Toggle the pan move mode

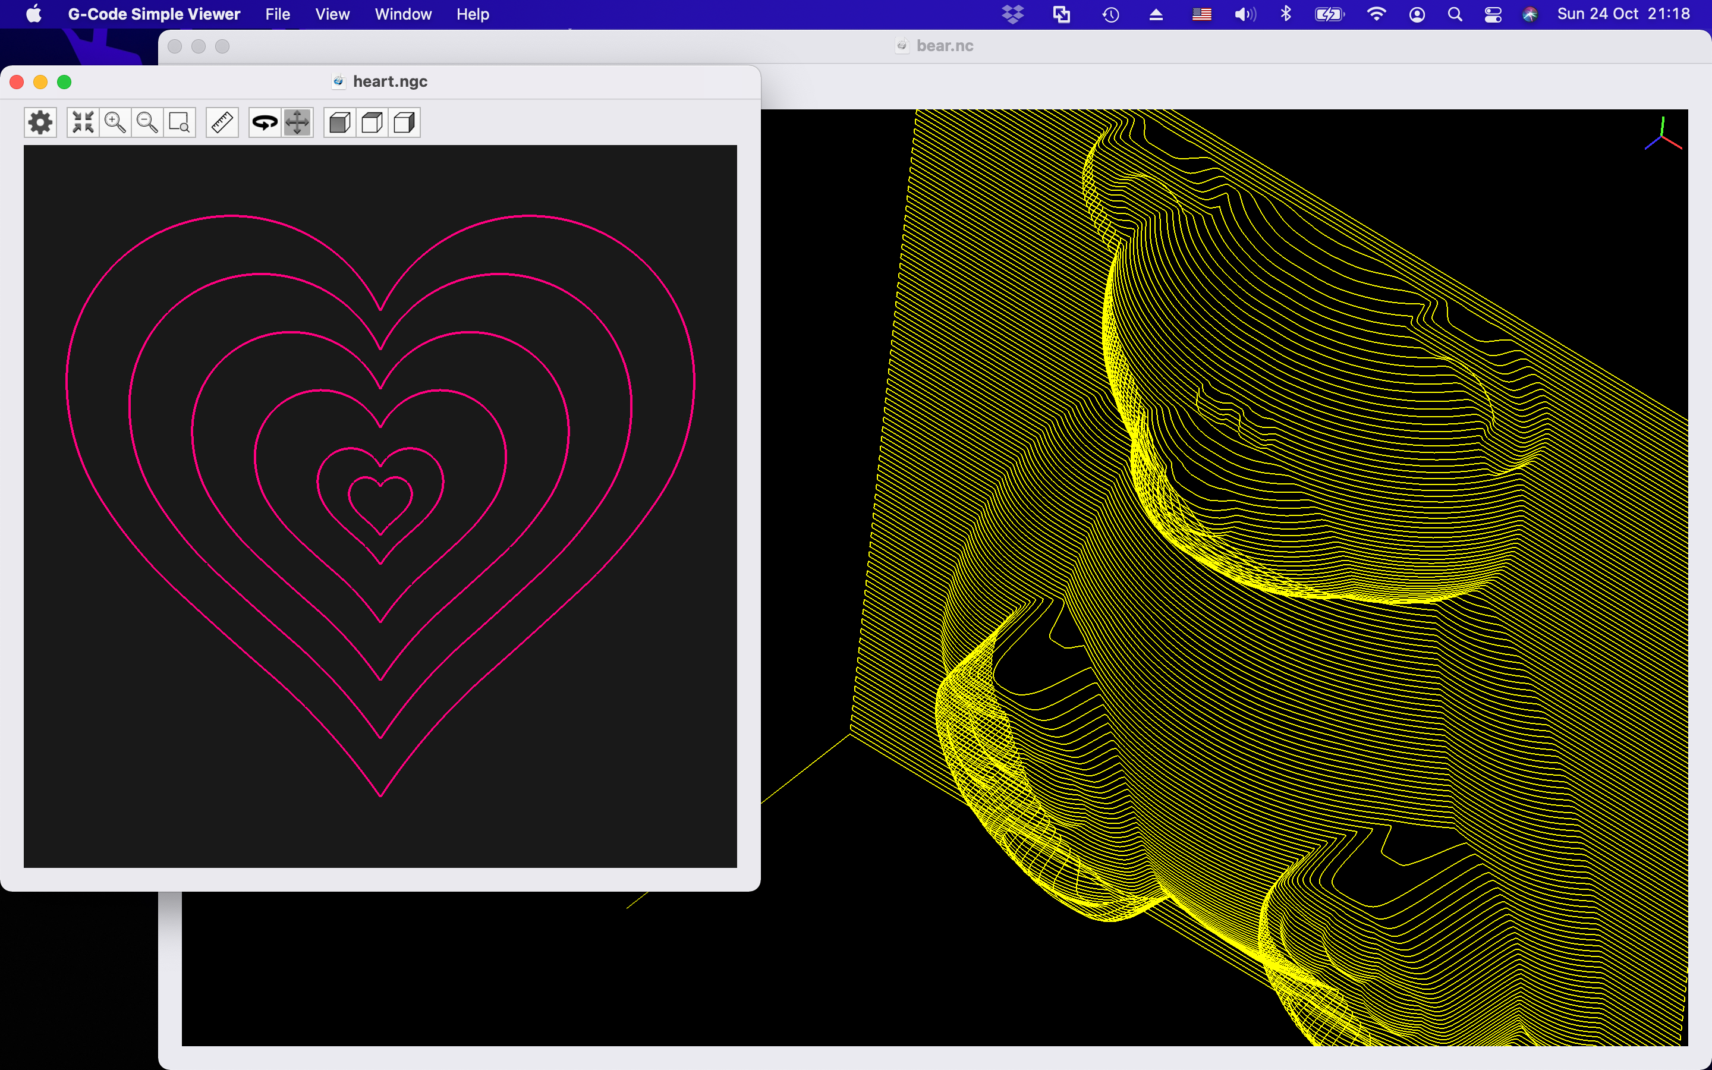[297, 122]
